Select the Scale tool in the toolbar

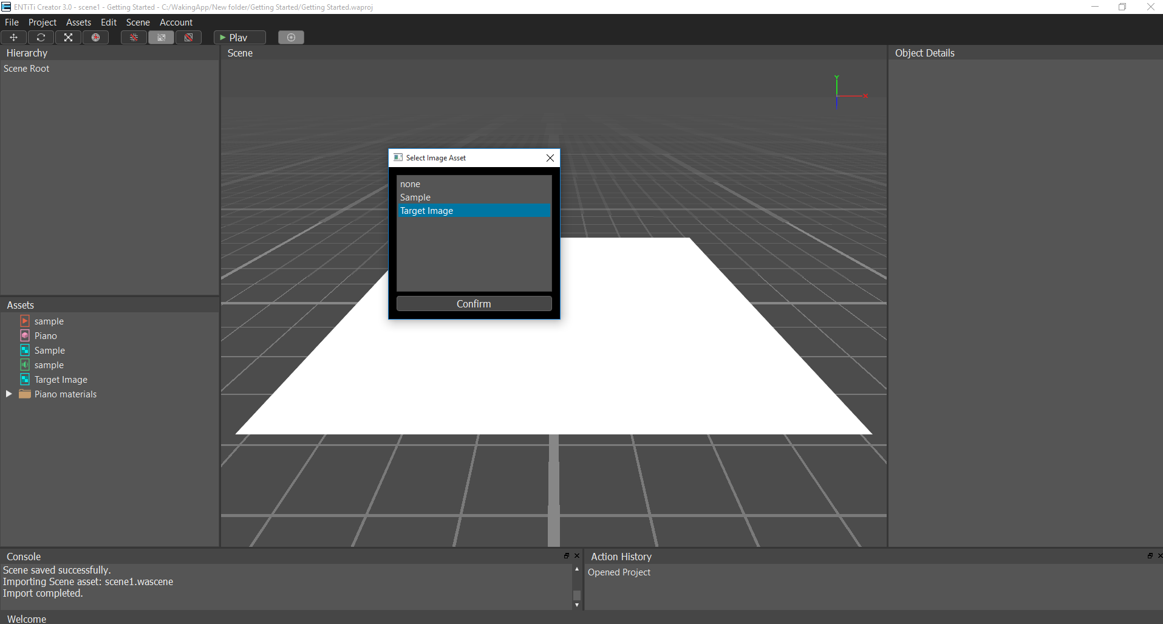(x=68, y=38)
